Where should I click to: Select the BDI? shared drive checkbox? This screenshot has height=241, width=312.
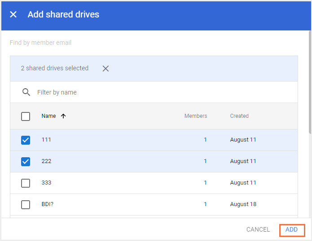(x=26, y=205)
